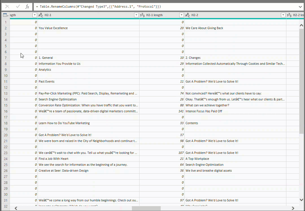Change data type via H2-1 ABC icon
This screenshot has width=305, height=211.
coord(41,15)
